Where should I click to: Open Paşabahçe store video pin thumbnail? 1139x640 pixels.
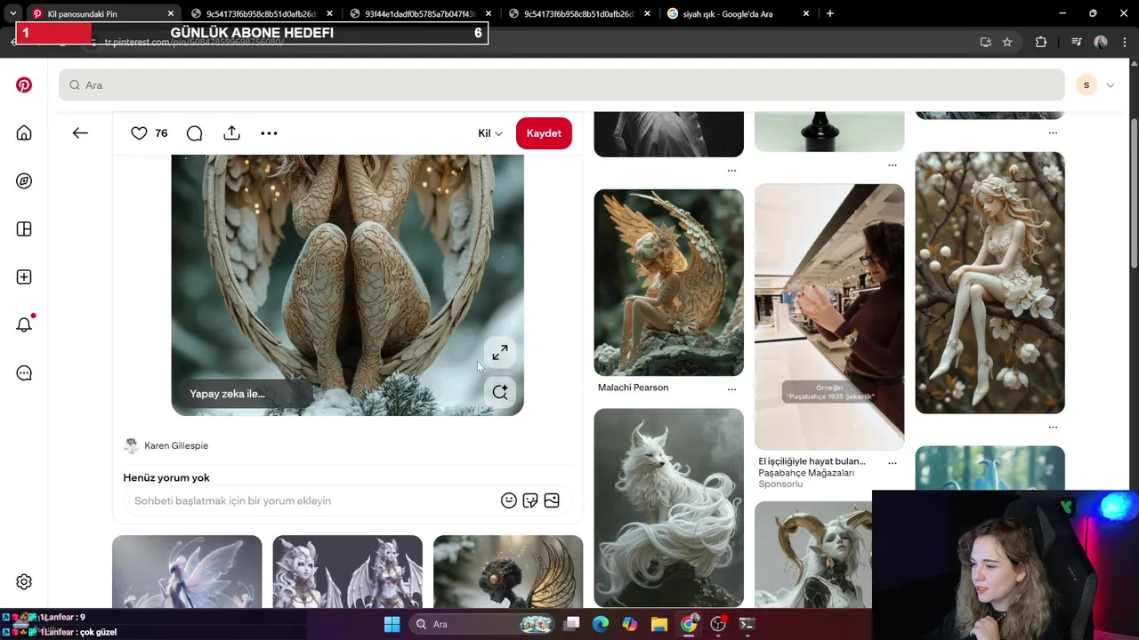click(x=829, y=316)
